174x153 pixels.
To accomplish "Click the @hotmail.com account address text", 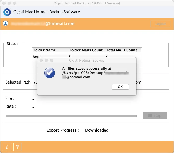I will point(60,24).
